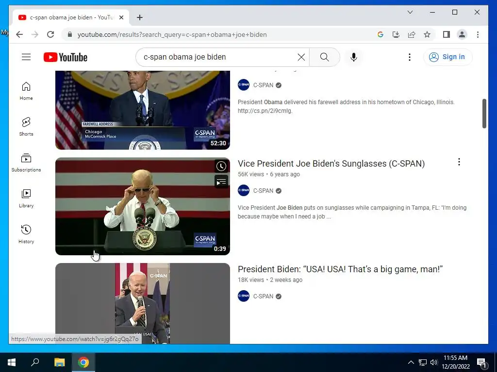Image resolution: width=497 pixels, height=372 pixels.
Task: Add Biden Sunglasses video to Watch later
Action: pyautogui.click(x=221, y=166)
